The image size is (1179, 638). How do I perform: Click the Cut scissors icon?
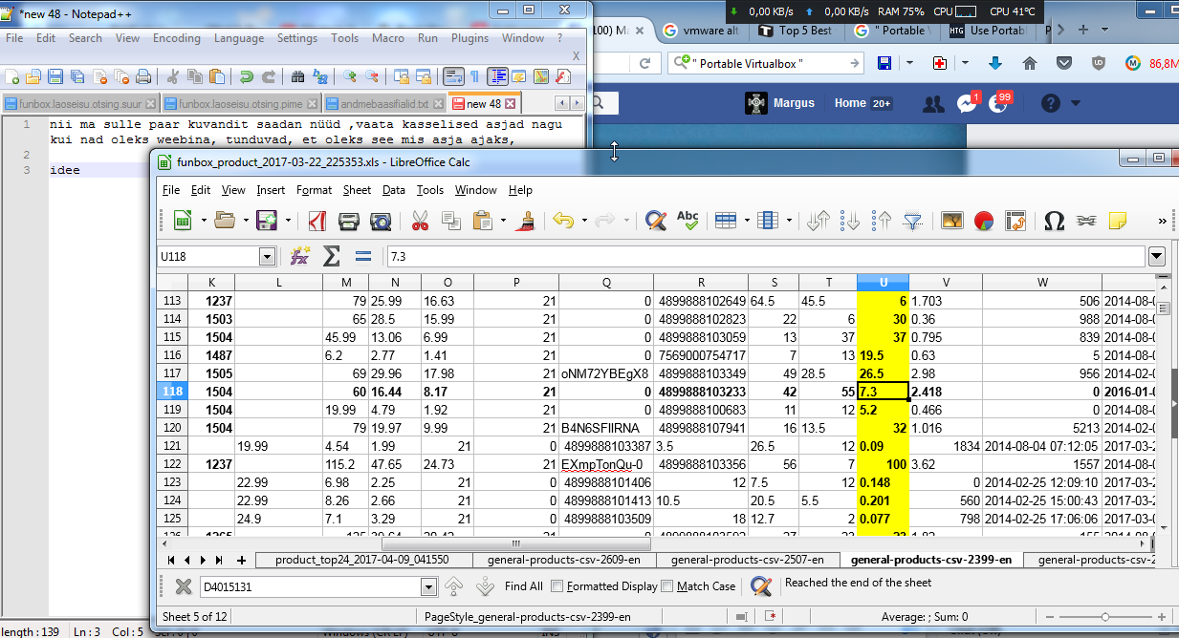[420, 222]
